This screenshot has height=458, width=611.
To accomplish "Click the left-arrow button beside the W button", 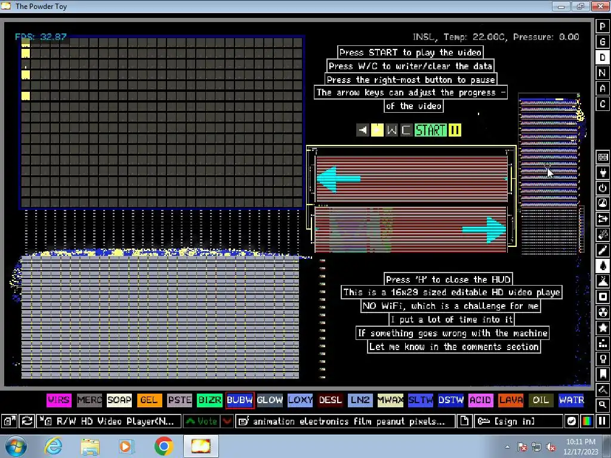I will coord(363,130).
